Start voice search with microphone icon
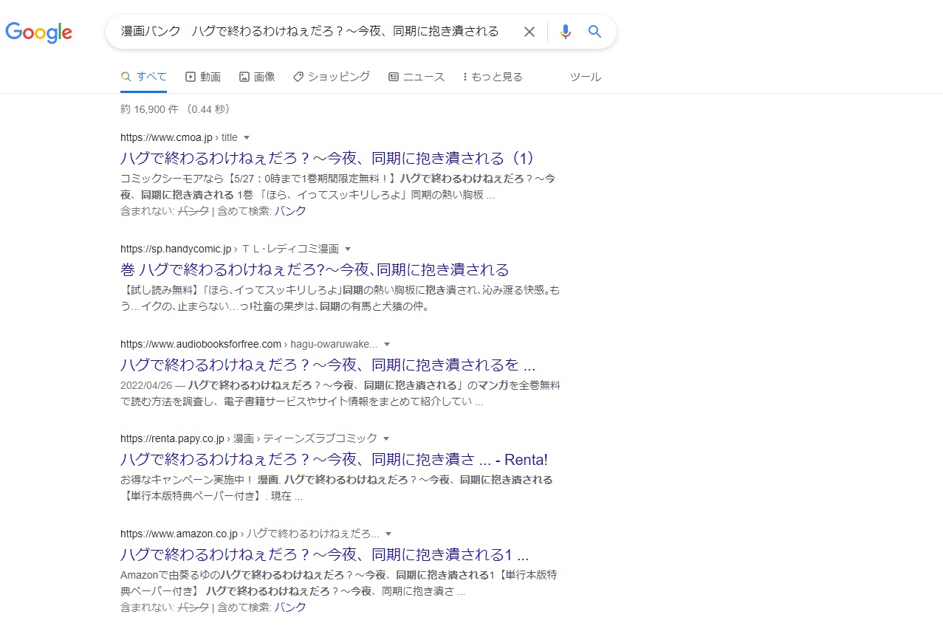 point(566,32)
